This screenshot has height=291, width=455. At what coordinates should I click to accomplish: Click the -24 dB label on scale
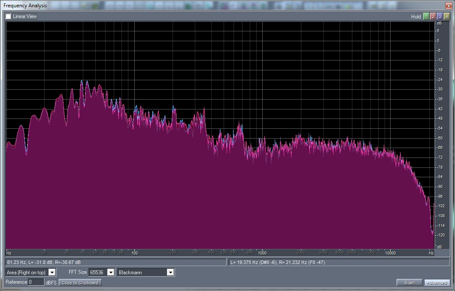point(439,80)
